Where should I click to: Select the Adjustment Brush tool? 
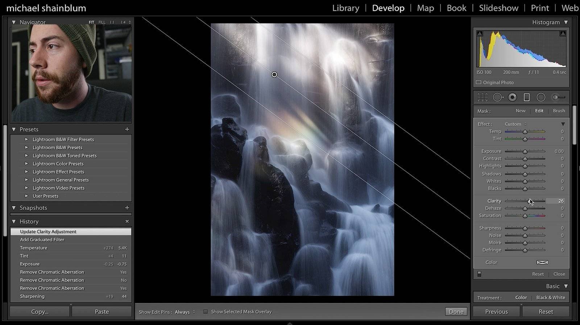tap(558, 97)
